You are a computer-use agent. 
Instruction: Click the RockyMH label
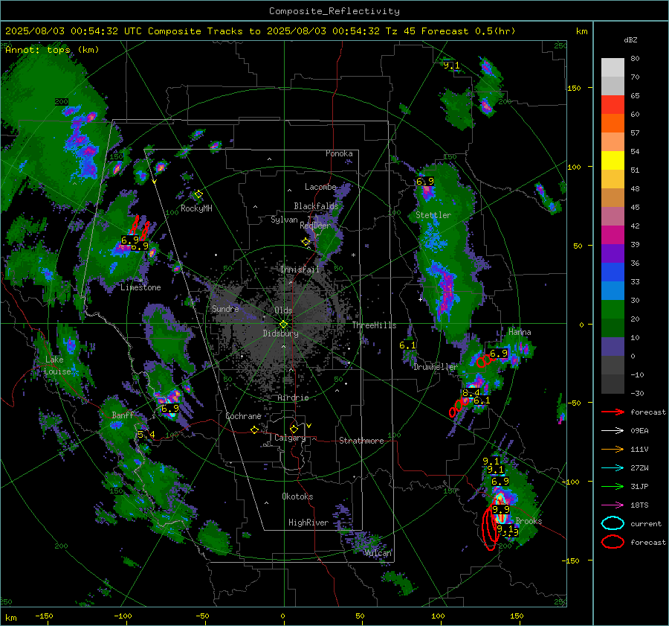click(196, 208)
